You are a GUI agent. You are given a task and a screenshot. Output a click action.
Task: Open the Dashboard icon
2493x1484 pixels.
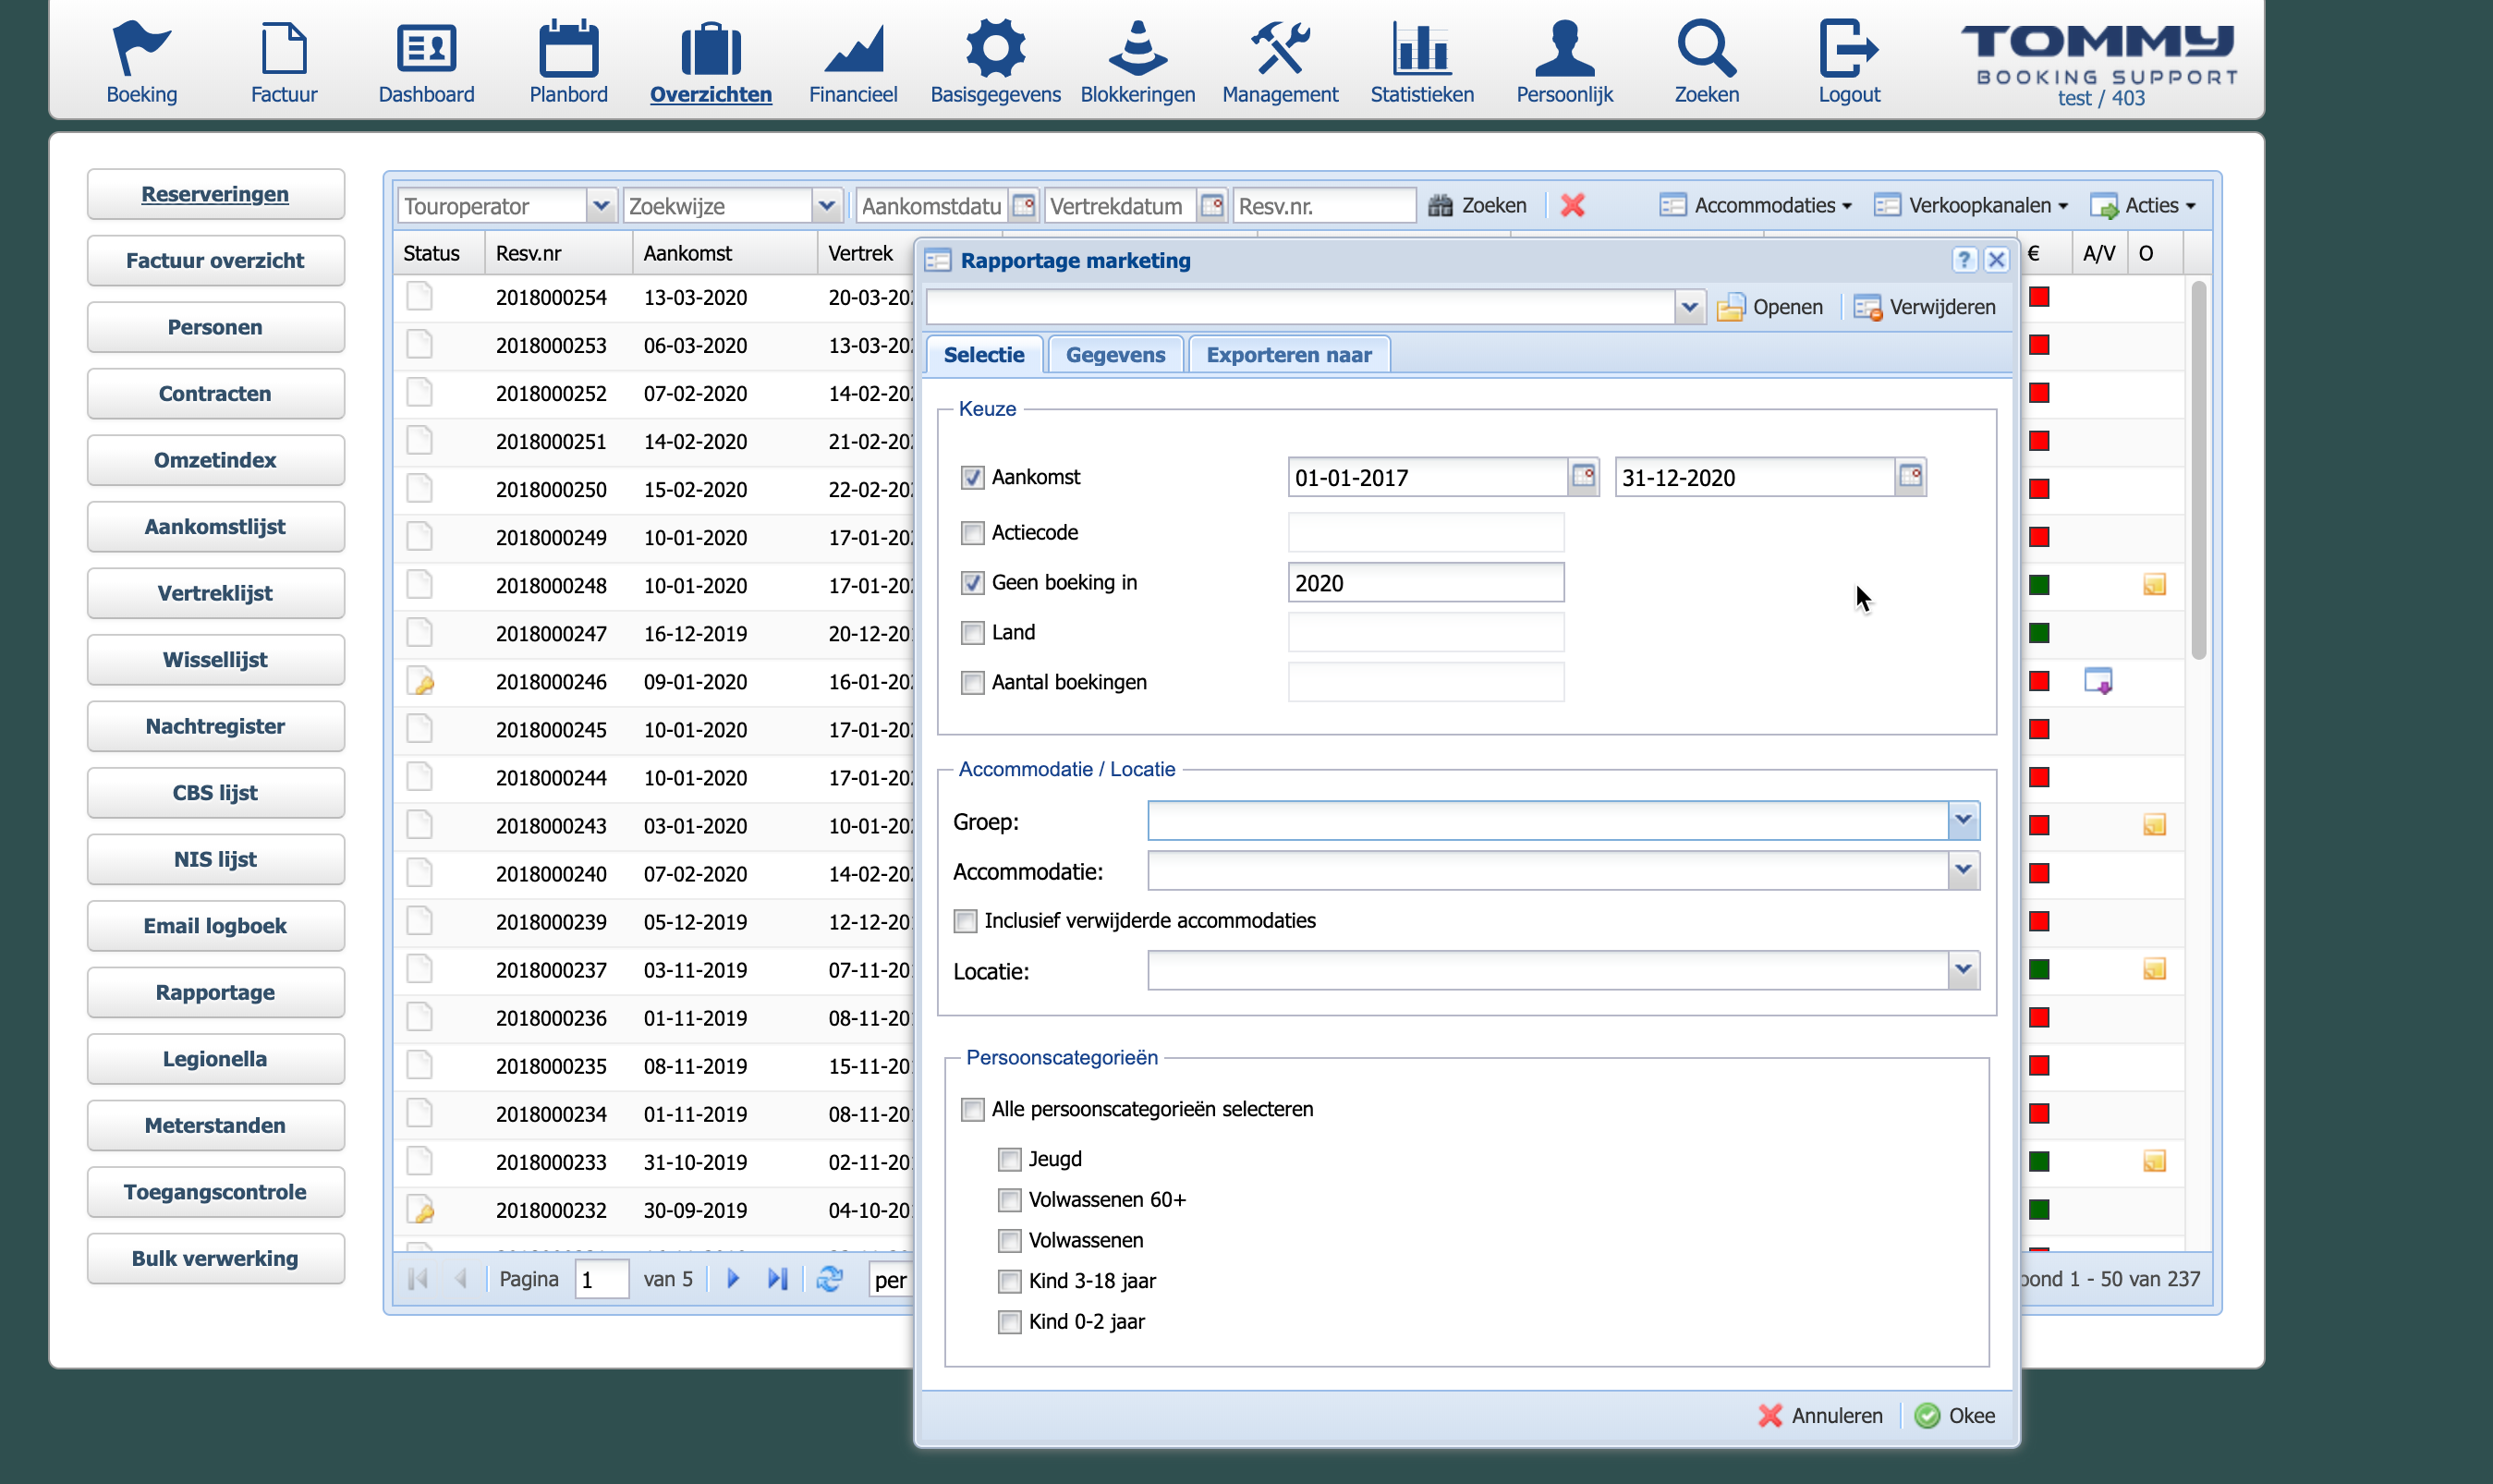[x=426, y=48]
